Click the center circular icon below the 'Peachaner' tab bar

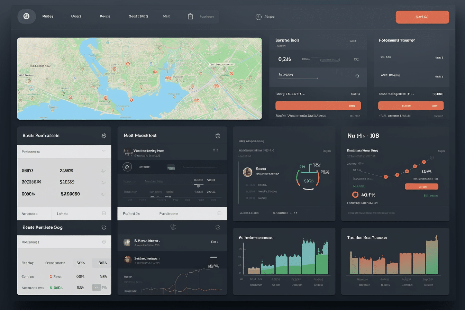click(x=173, y=227)
